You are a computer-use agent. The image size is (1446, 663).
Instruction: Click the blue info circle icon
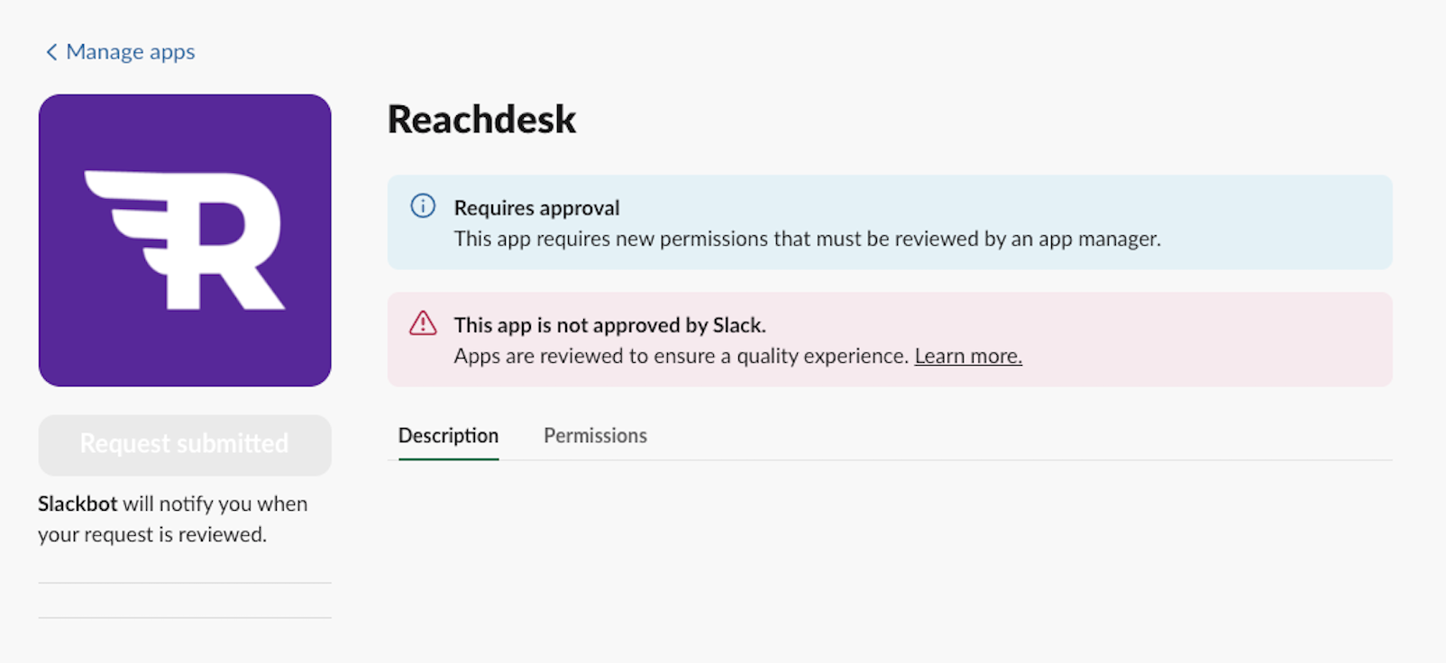(x=423, y=206)
